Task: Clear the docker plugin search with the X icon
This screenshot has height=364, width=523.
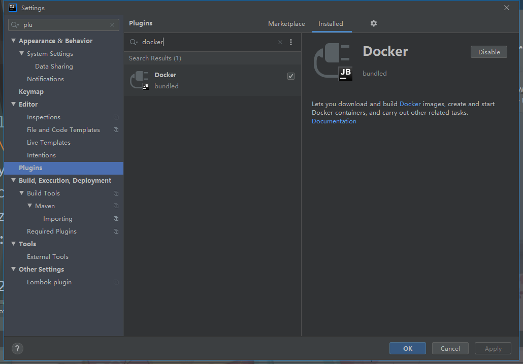Action: point(280,42)
